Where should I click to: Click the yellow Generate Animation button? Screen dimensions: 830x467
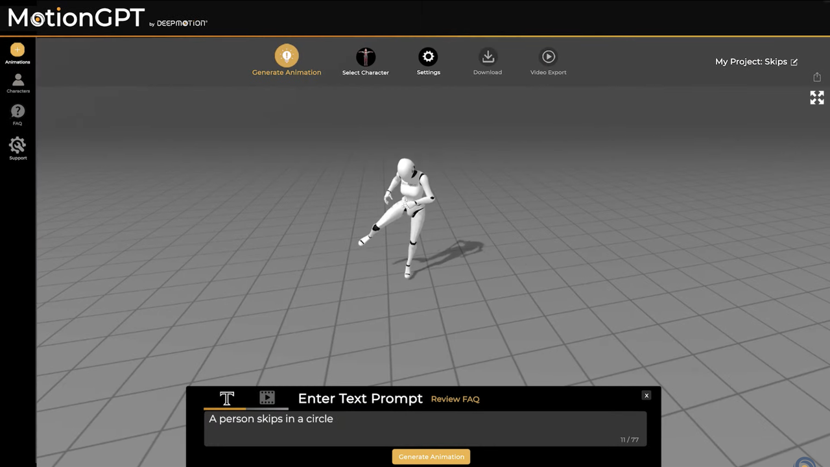[x=431, y=457]
